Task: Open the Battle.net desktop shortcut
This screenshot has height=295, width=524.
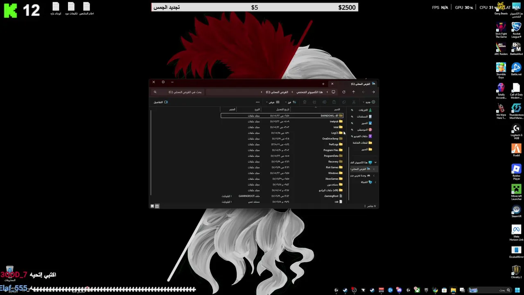Action: [516, 69]
